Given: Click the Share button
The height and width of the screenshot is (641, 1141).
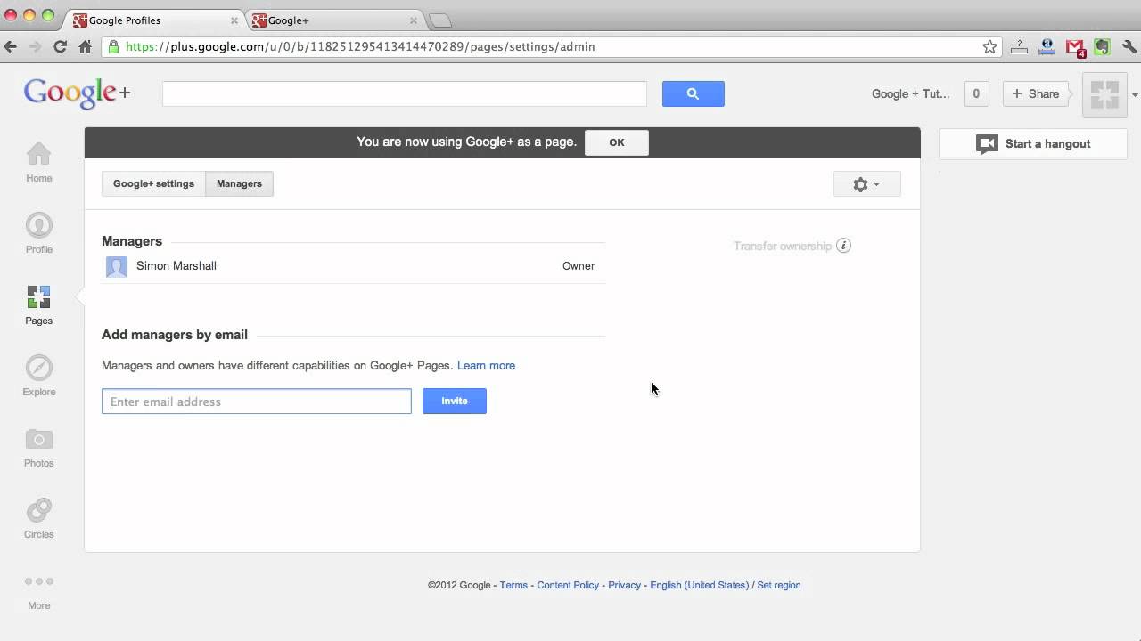Looking at the screenshot, I should [1036, 93].
